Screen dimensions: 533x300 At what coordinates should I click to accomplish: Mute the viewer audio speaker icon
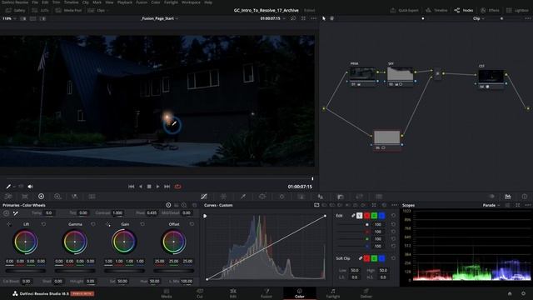coord(30,187)
